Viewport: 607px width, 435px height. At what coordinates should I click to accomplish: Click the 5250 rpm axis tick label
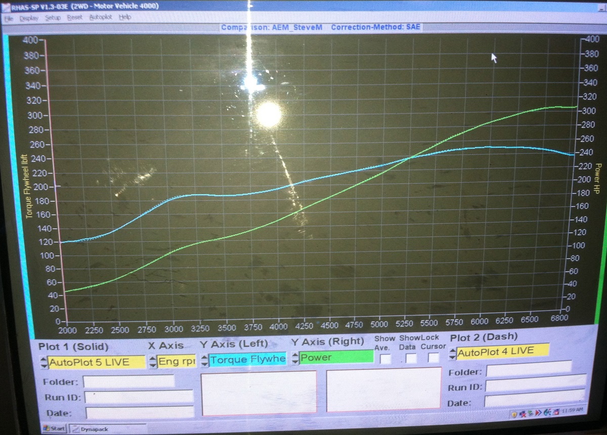(405, 323)
